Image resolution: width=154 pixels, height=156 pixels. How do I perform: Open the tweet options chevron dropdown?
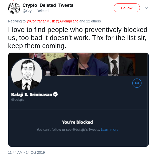[146, 8]
